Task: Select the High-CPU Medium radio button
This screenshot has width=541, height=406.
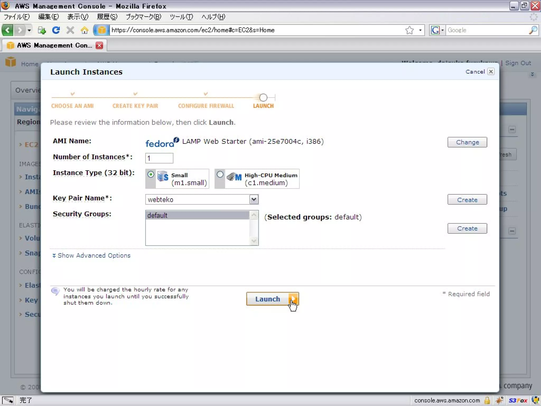Action: tap(220, 174)
